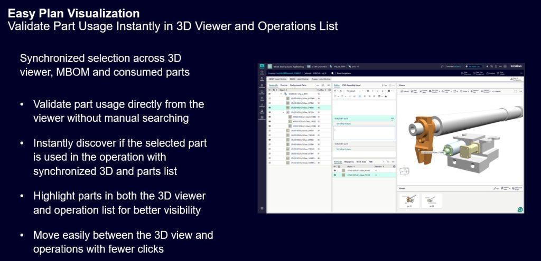This screenshot has height=261, width=541.
Task: Select the EBOM context tab
Action: (278, 79)
